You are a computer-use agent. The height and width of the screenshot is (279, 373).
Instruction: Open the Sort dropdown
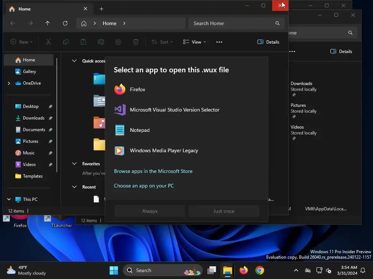click(x=162, y=42)
